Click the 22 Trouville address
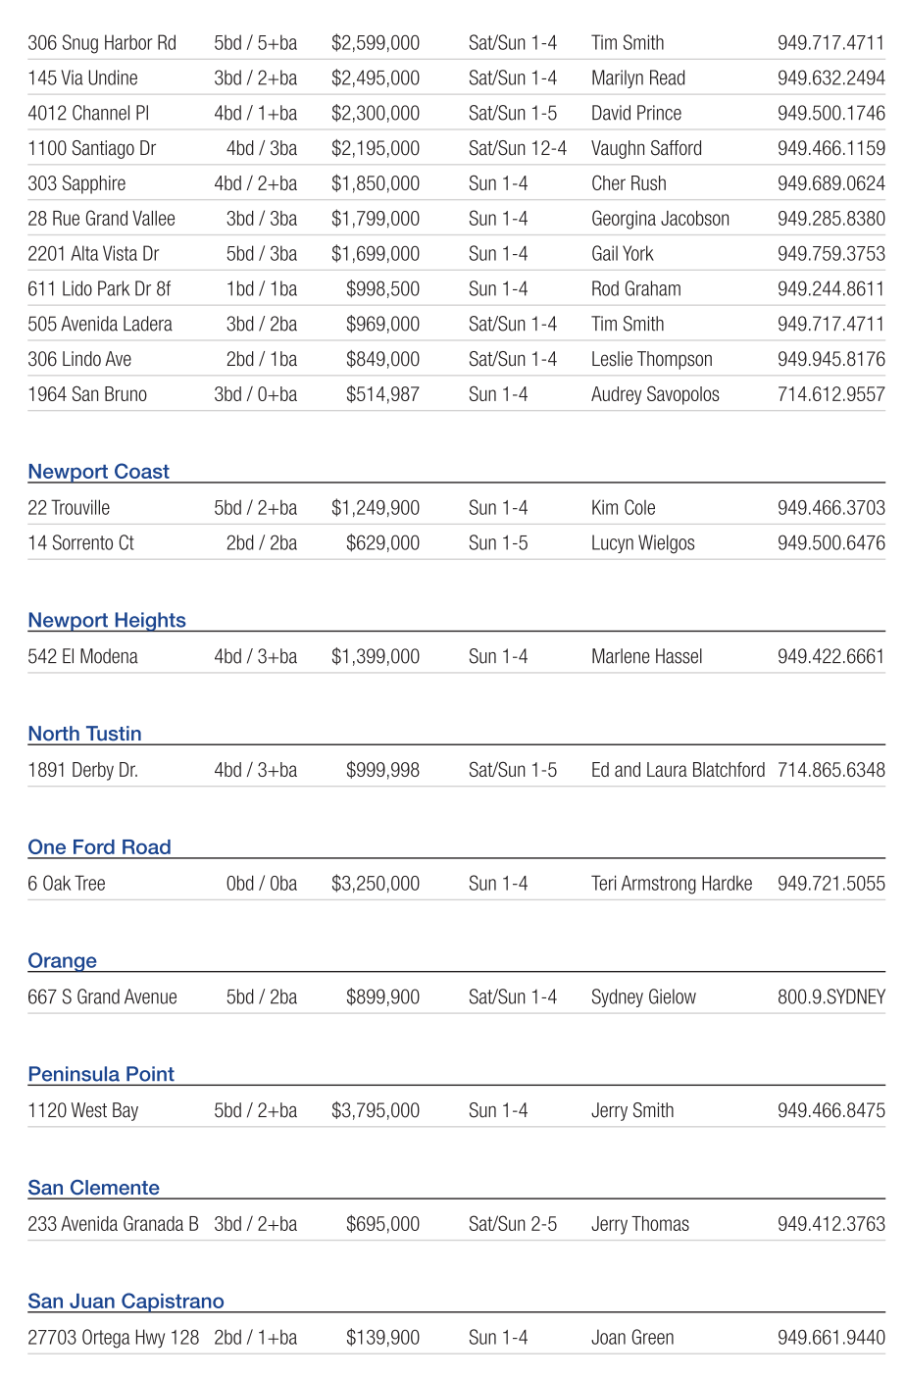The height and width of the screenshot is (1378, 906). click(69, 508)
